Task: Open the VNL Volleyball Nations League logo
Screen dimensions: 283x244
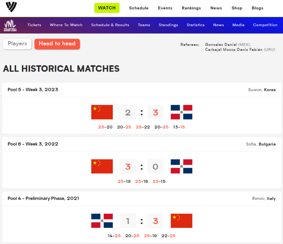Action: [10, 25]
